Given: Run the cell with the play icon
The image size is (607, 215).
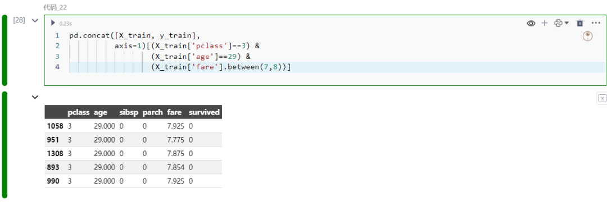Looking at the screenshot, I should pos(53,23).
